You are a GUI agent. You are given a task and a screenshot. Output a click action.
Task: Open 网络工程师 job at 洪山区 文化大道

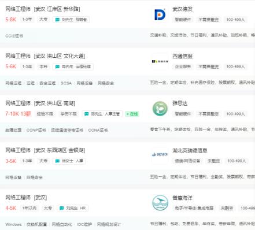tap(45, 56)
